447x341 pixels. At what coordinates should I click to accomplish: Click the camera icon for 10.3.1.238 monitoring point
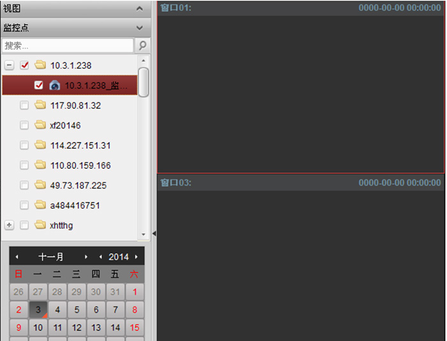[x=55, y=85]
